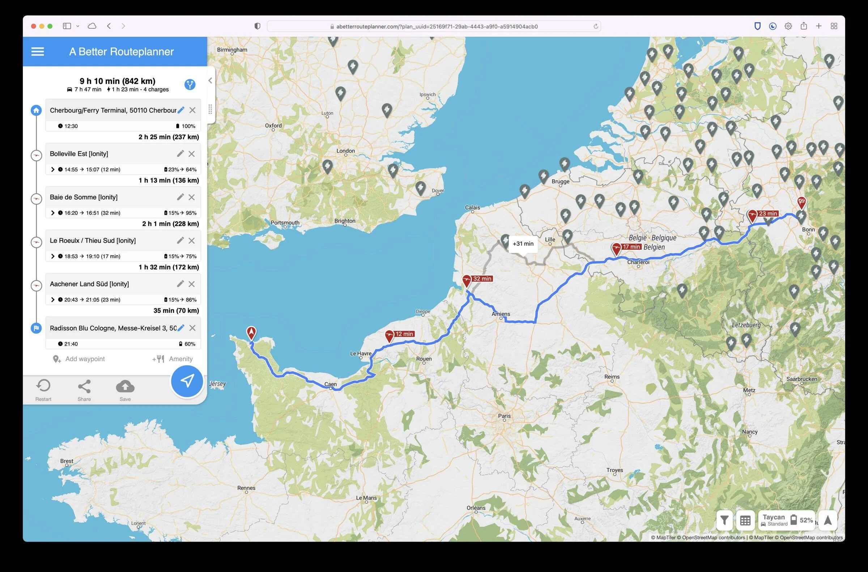
Task: Click the charger marker near Dover
Action: point(420,188)
